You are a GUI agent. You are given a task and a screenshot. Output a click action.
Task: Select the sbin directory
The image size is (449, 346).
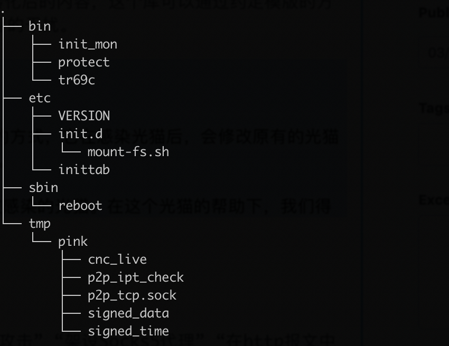[43, 188]
